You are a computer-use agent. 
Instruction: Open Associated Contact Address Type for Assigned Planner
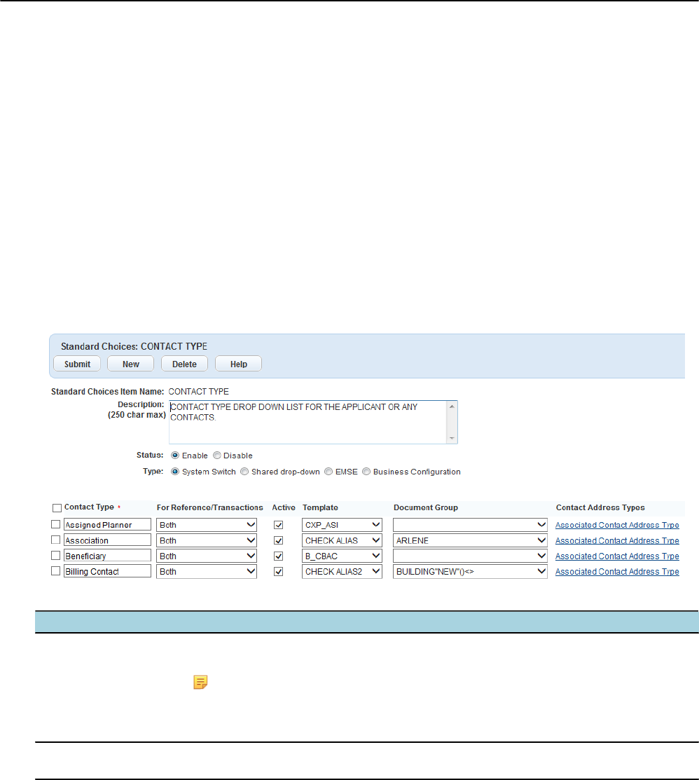[x=617, y=525]
